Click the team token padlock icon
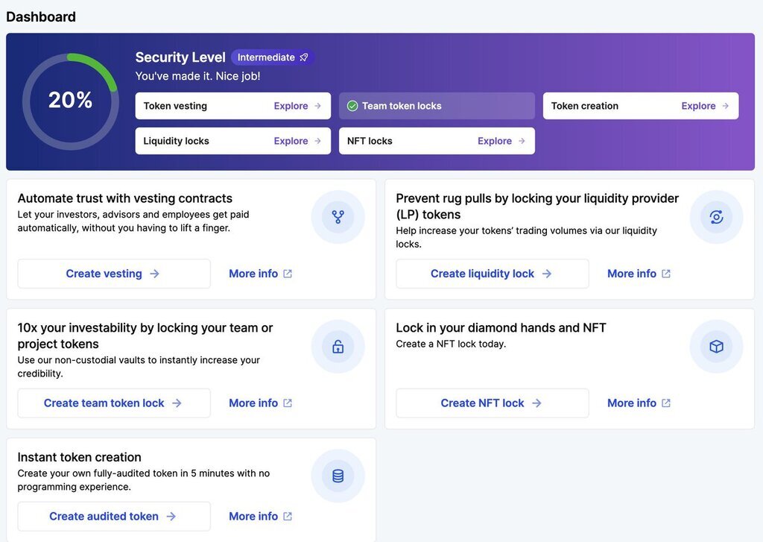The width and height of the screenshot is (763, 542). tap(338, 347)
